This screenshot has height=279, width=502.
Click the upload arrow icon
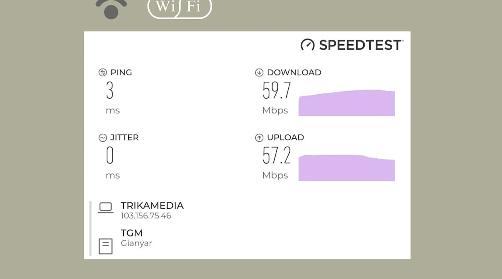pos(259,138)
